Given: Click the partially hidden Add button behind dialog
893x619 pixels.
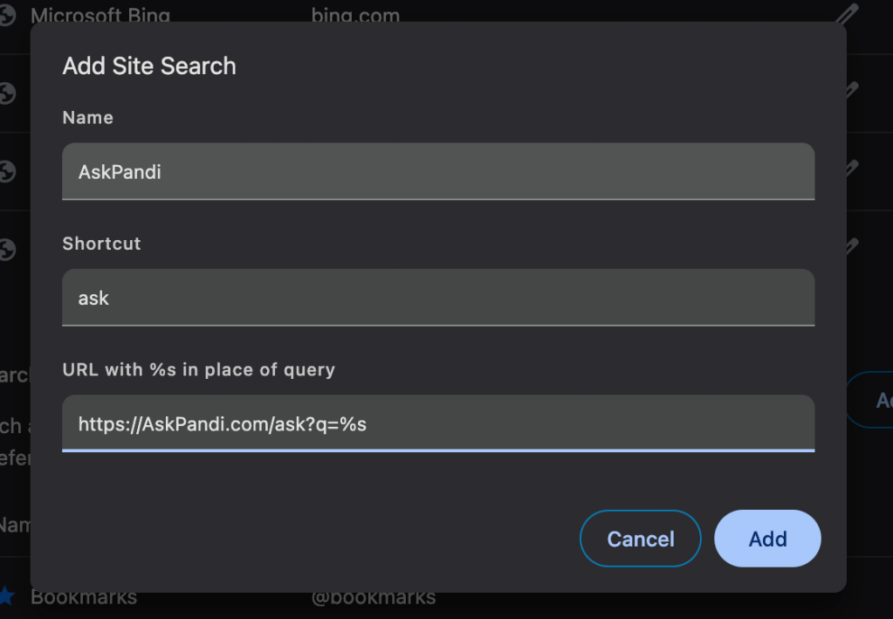Looking at the screenshot, I should click(877, 400).
